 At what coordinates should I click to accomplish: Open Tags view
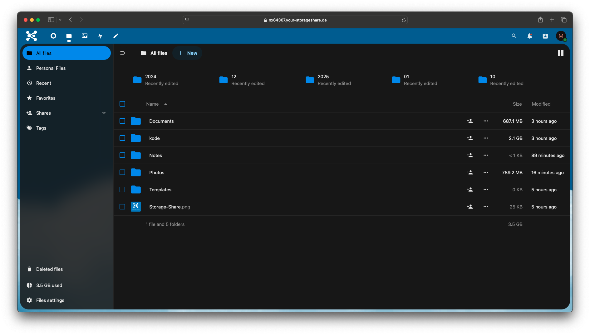click(x=66, y=128)
